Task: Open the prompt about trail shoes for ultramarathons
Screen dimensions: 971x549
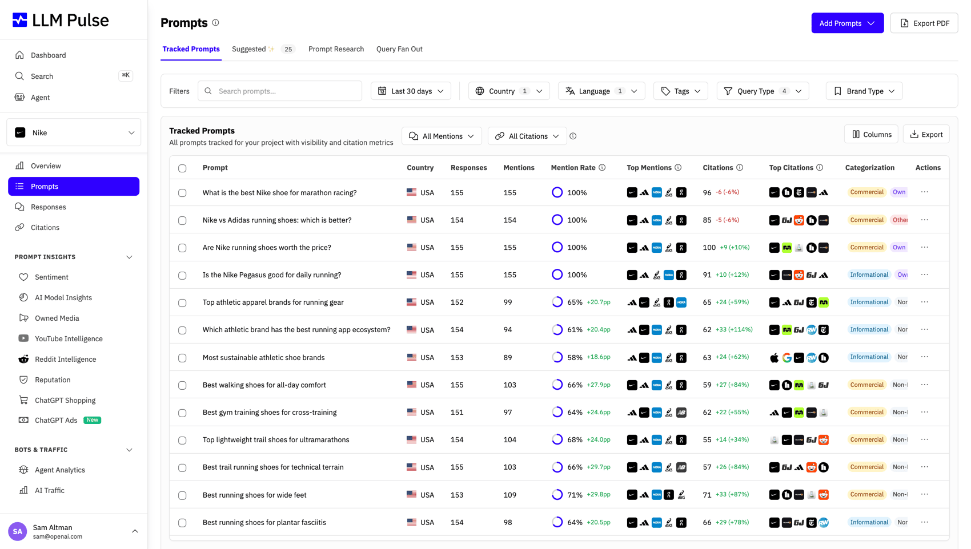Action: pos(276,439)
